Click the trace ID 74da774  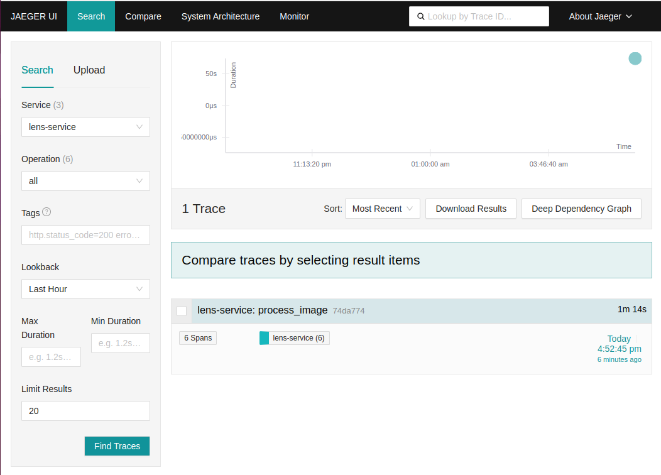pos(349,311)
